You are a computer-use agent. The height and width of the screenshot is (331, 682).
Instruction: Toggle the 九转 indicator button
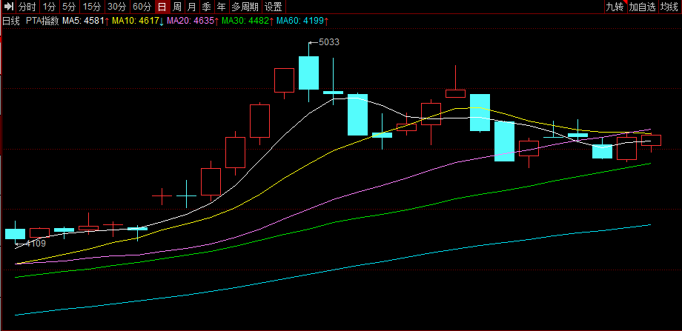point(615,7)
